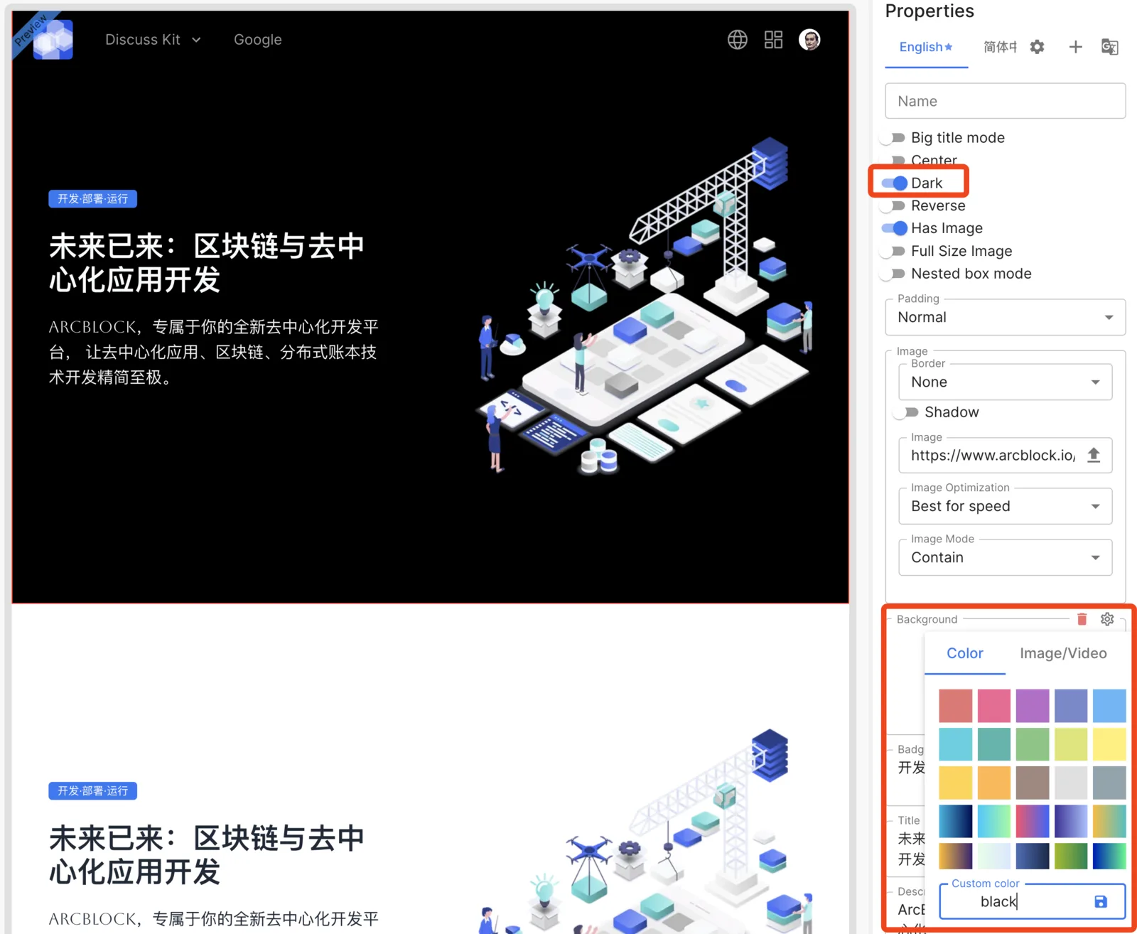This screenshot has height=934, width=1137.
Task: Disable the Has Image switch
Action: pyautogui.click(x=894, y=228)
